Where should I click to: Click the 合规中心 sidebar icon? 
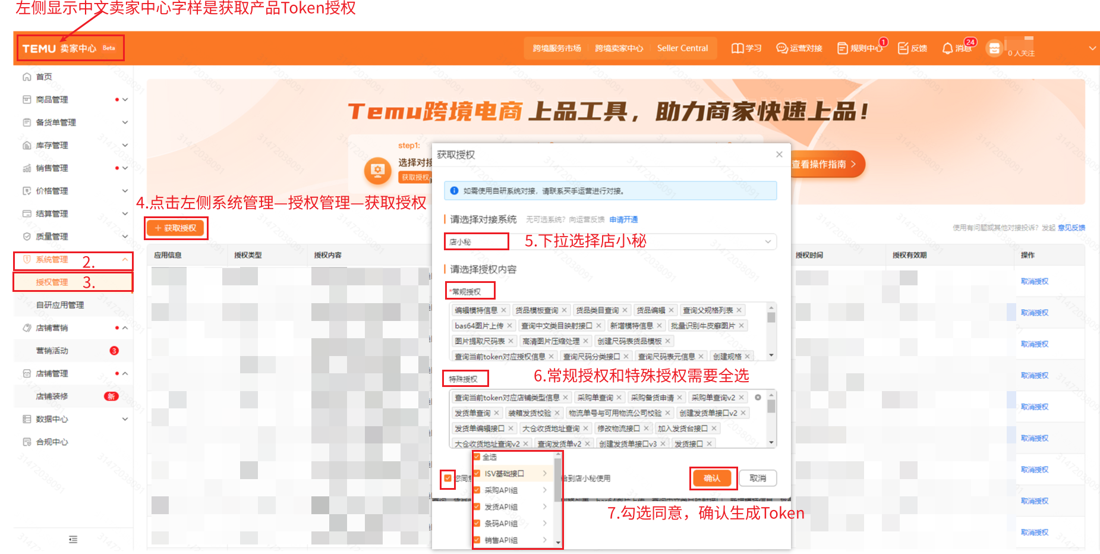click(x=27, y=442)
